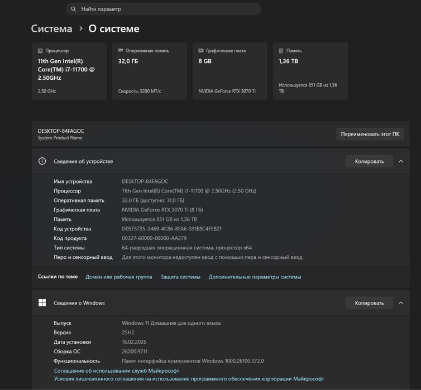Open 'Условия лицензионного соглашения' Microsoft link

(x=189, y=379)
